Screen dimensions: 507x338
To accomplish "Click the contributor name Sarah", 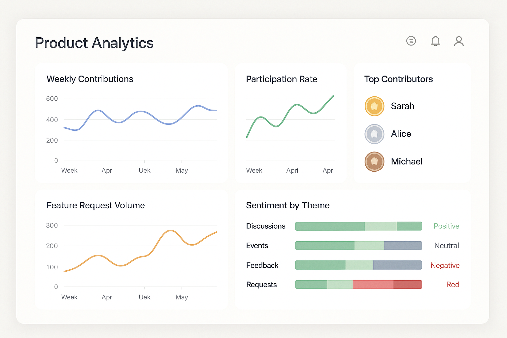I will (403, 106).
